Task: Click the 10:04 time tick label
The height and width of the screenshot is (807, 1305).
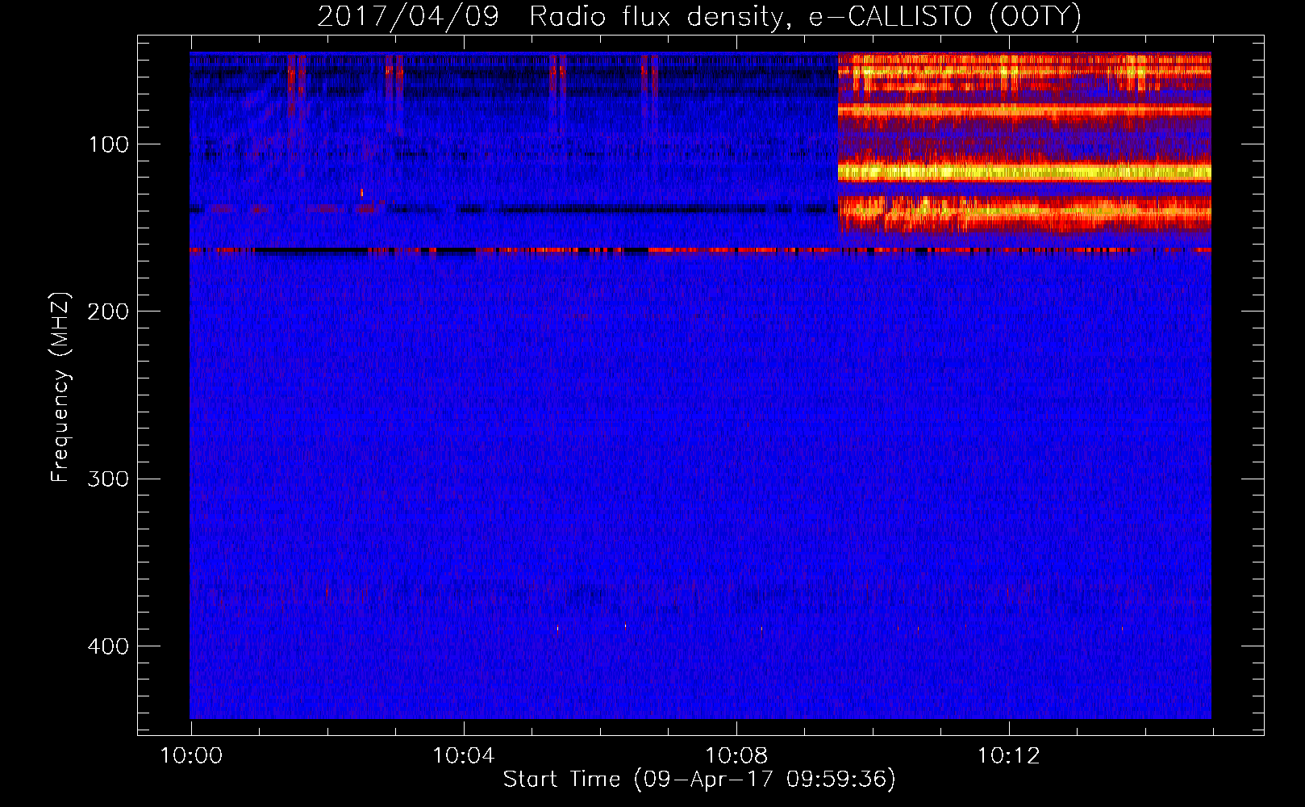Action: 464,756
